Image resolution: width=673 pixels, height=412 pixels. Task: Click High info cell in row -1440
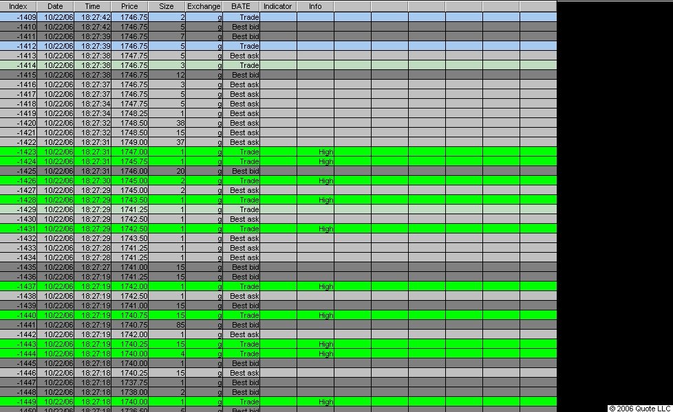click(x=315, y=315)
